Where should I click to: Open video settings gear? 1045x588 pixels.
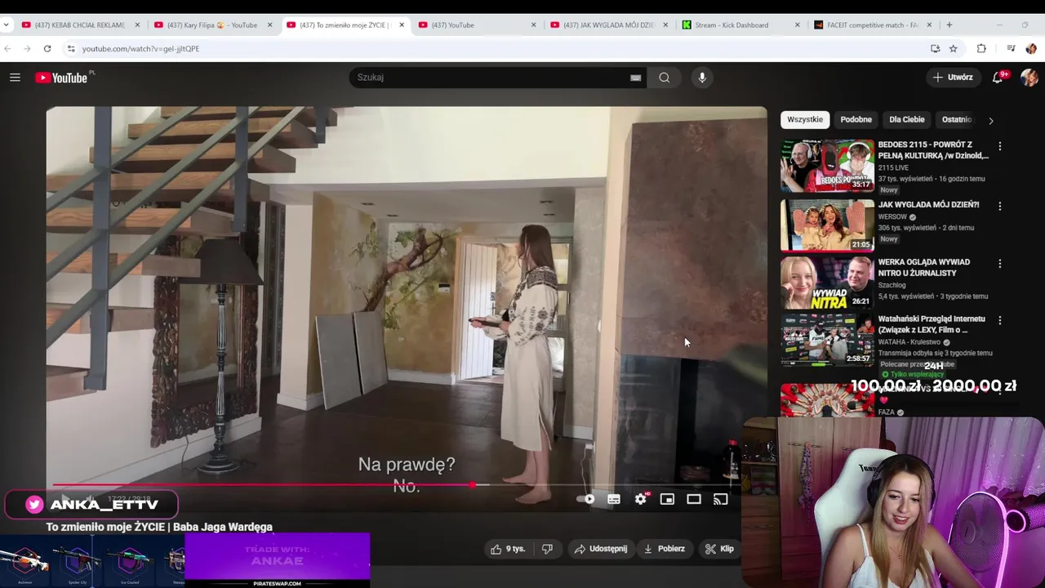(x=641, y=499)
